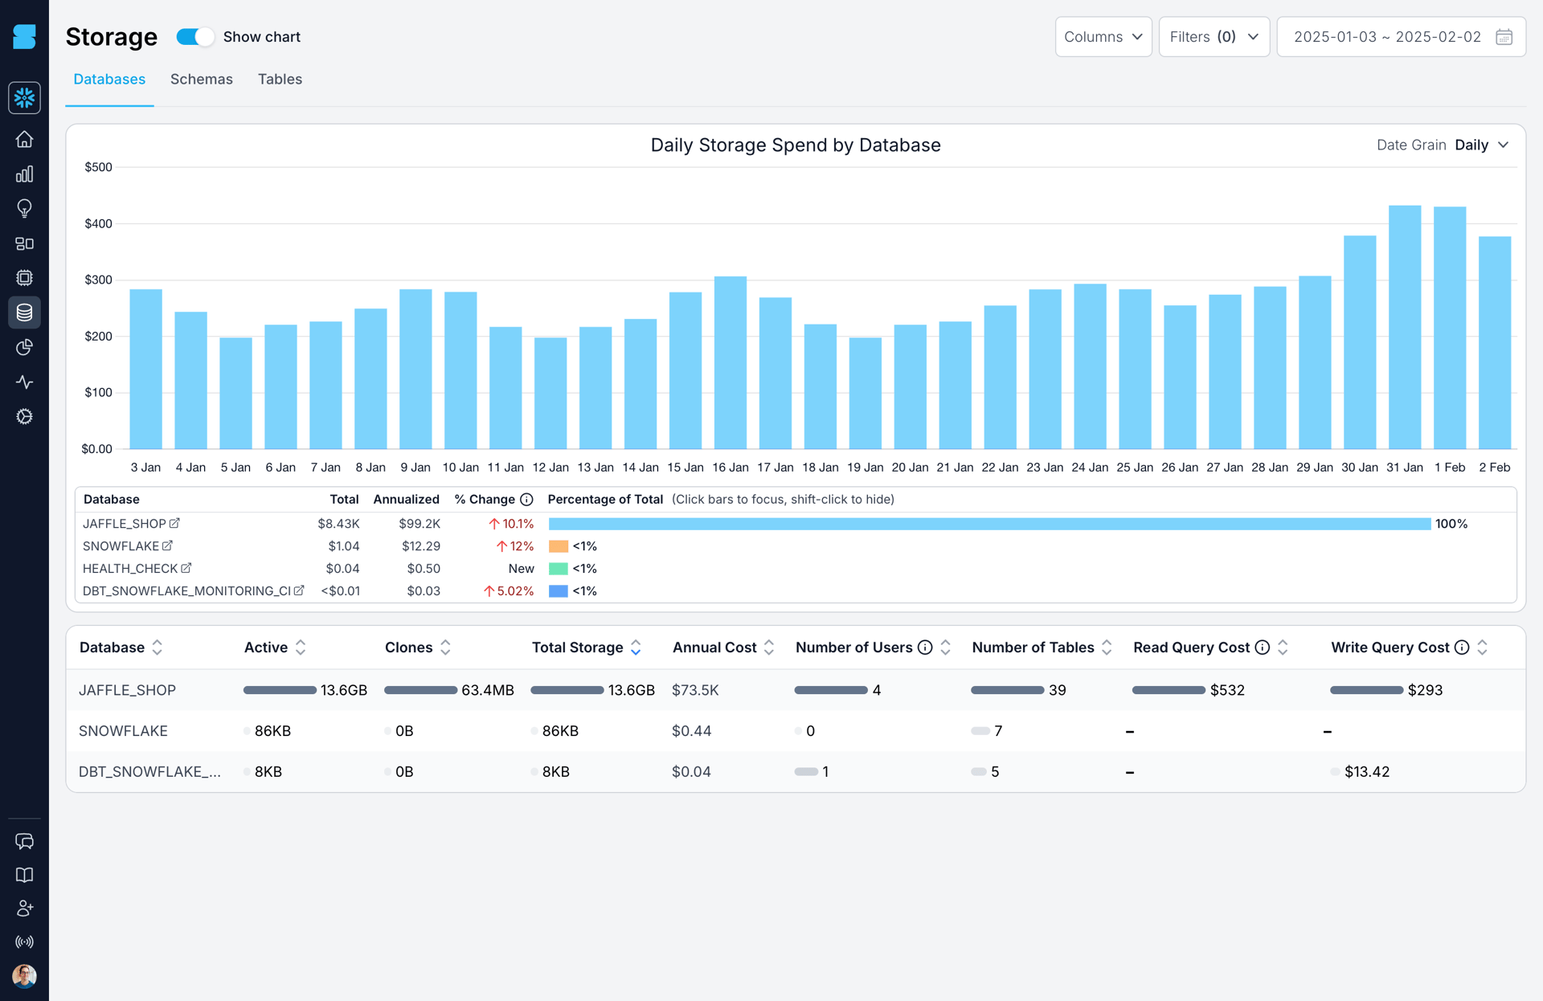Open the broadcast signal icon in sidebar

[x=24, y=942]
